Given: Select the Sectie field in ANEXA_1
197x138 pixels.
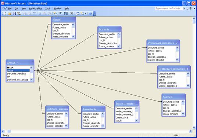Looking at the screenshot, I should point(18,70).
